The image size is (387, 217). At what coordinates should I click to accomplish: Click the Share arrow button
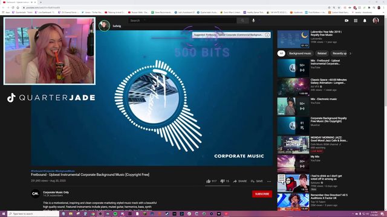click(x=240, y=181)
